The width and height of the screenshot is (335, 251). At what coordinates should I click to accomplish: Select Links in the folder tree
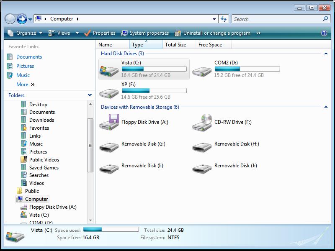(35, 136)
